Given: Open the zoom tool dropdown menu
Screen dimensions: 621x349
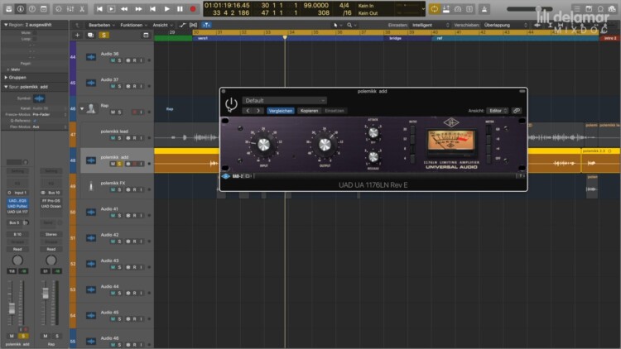Looking at the screenshot, I should tap(352, 25).
